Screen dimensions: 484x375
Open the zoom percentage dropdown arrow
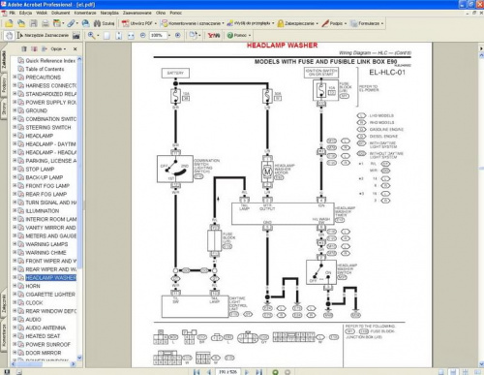(169, 35)
